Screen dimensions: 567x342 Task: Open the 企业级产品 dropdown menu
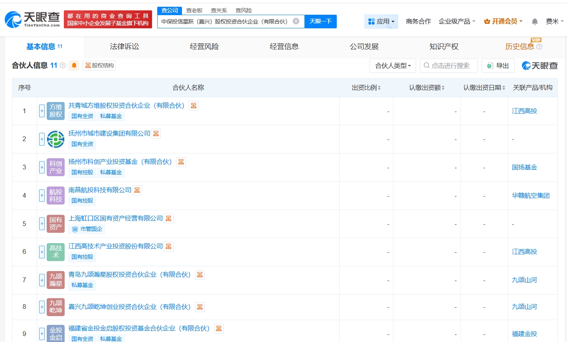click(x=457, y=22)
